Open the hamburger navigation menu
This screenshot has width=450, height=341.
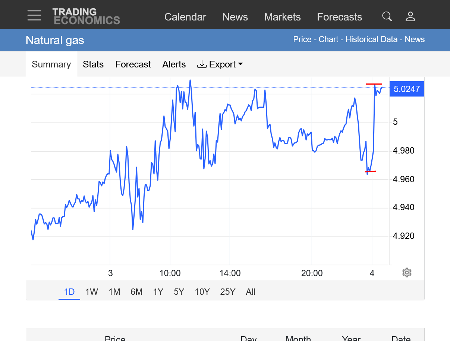click(34, 16)
